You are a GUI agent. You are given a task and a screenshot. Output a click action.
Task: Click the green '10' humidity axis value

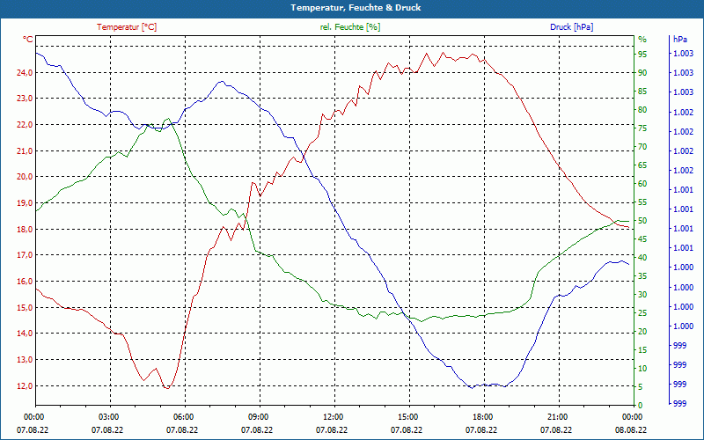pyautogui.click(x=642, y=369)
